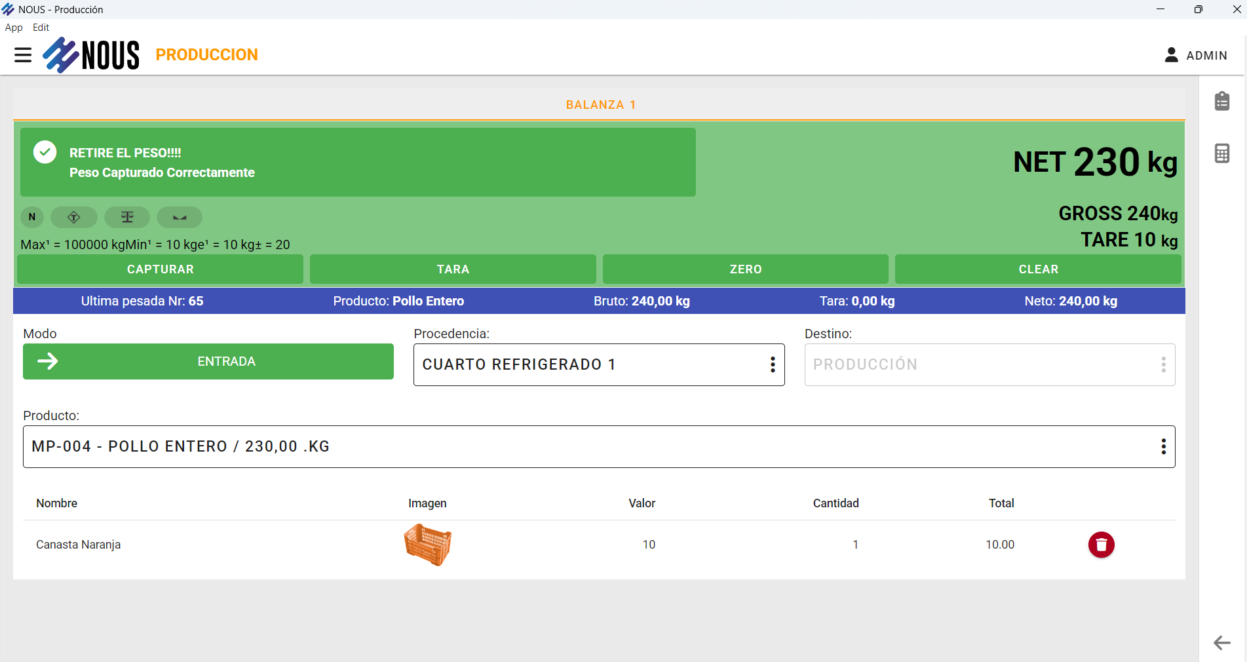Click the clipboard icon in right sidebar
Viewport: 1247px width, 662px height.
click(1222, 102)
